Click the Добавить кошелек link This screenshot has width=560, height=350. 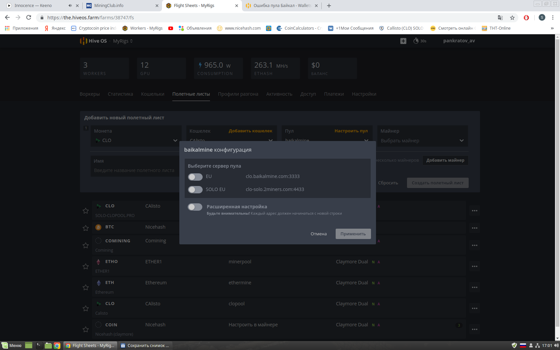pos(250,131)
